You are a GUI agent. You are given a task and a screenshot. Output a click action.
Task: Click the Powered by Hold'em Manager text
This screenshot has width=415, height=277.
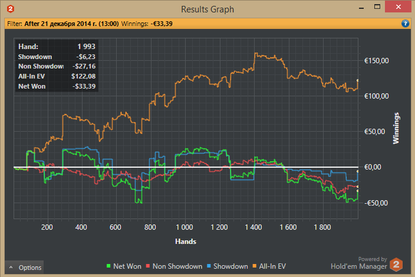click(359, 263)
